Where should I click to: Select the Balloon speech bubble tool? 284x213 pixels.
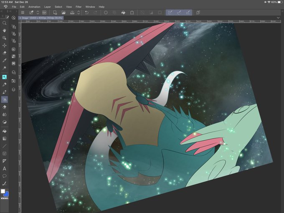[x=4, y=176]
